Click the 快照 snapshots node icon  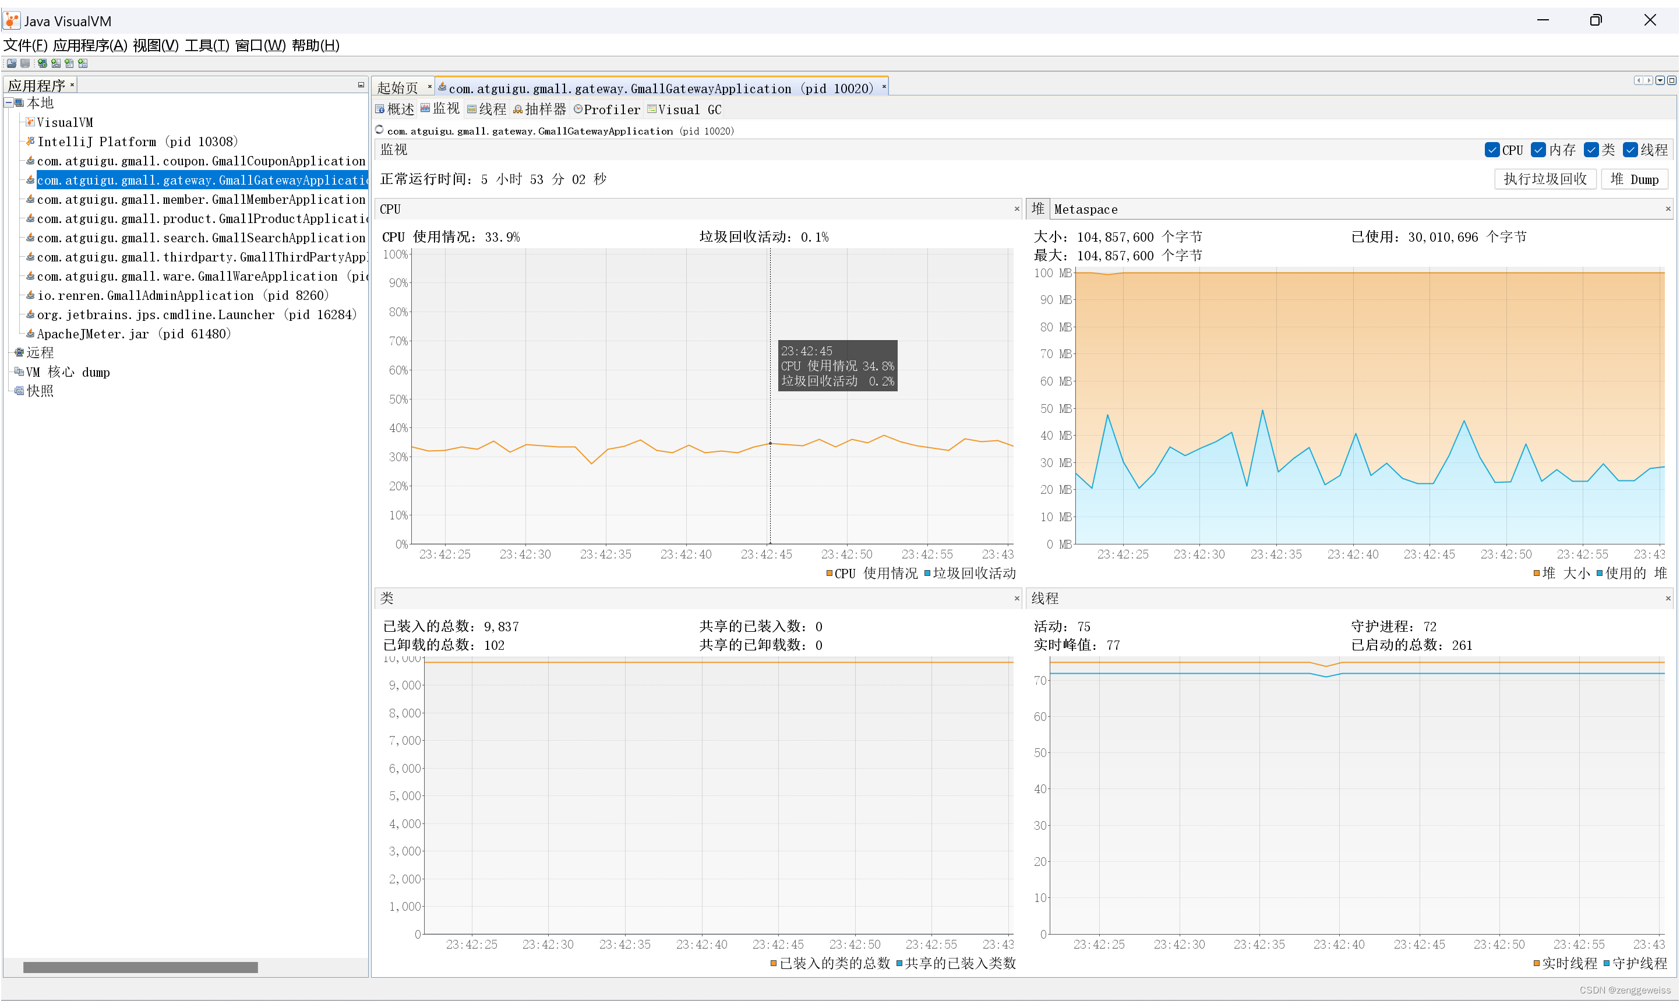click(20, 391)
